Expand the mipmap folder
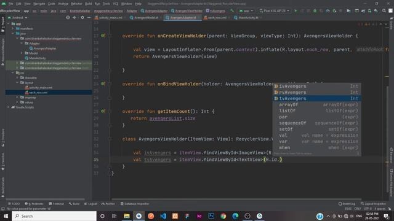The height and width of the screenshot is (221, 394). click(x=17, y=98)
